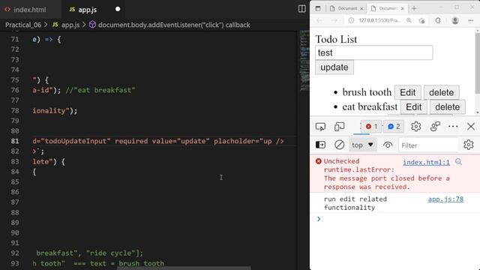This screenshot has width=480, height=270.
Task: Split the VS Code editor view
Action: tap(301, 9)
